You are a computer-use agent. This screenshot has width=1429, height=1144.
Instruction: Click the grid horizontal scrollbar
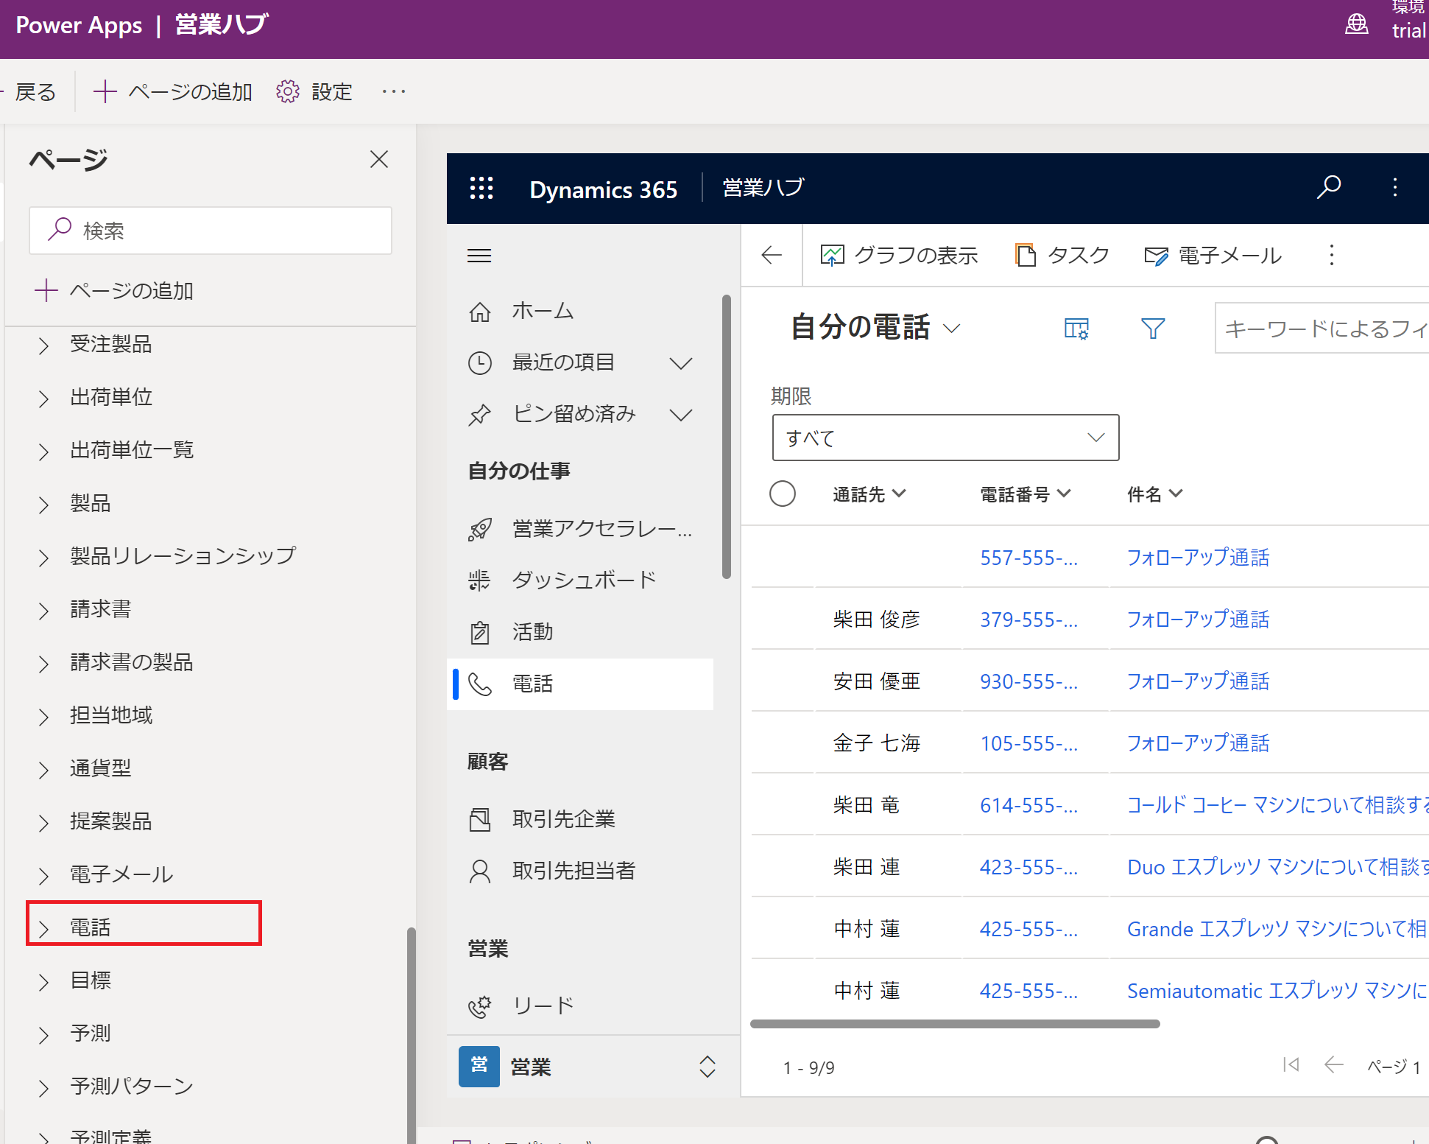point(955,1024)
